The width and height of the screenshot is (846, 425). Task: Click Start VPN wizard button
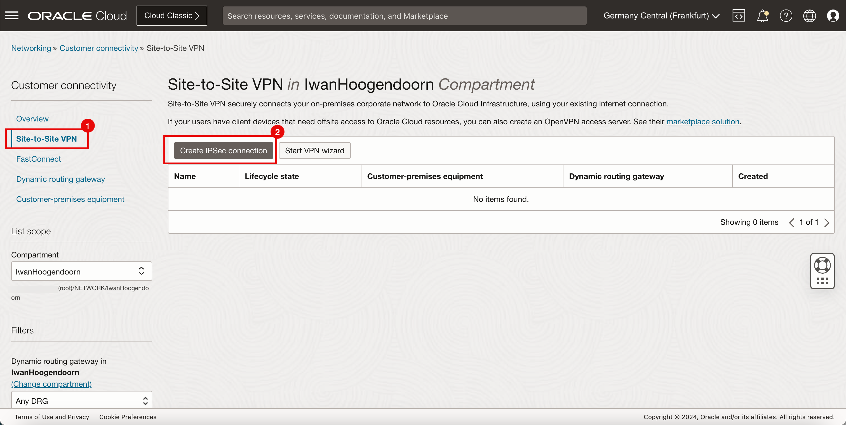coord(315,150)
